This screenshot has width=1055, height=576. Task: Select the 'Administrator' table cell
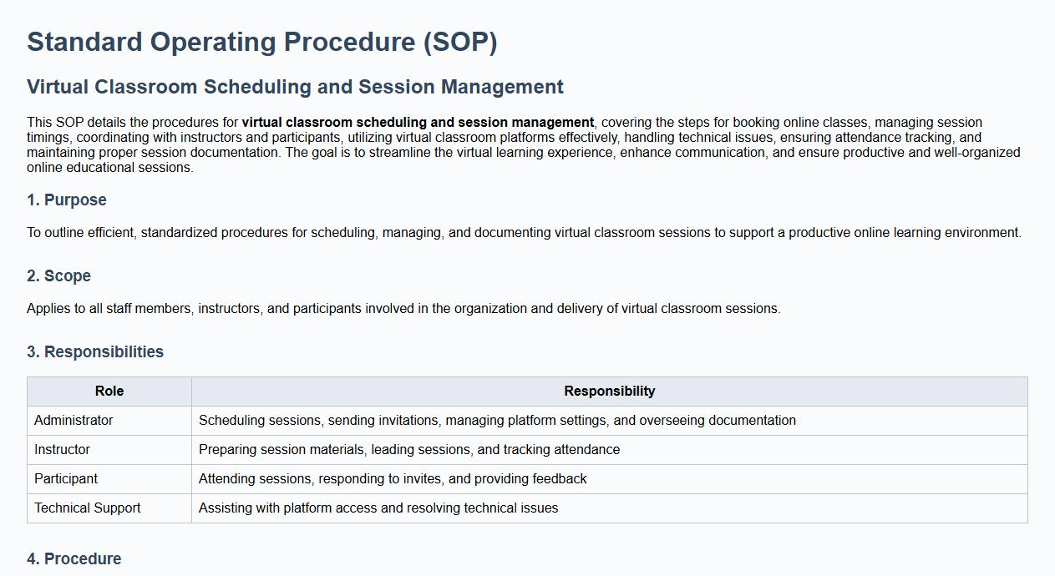pos(74,421)
